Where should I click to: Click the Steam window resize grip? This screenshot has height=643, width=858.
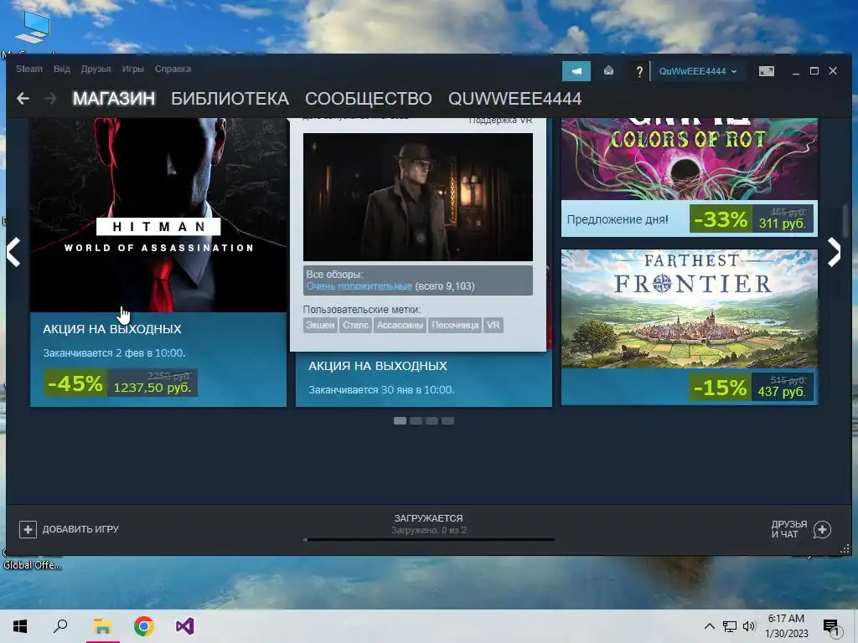(845, 549)
